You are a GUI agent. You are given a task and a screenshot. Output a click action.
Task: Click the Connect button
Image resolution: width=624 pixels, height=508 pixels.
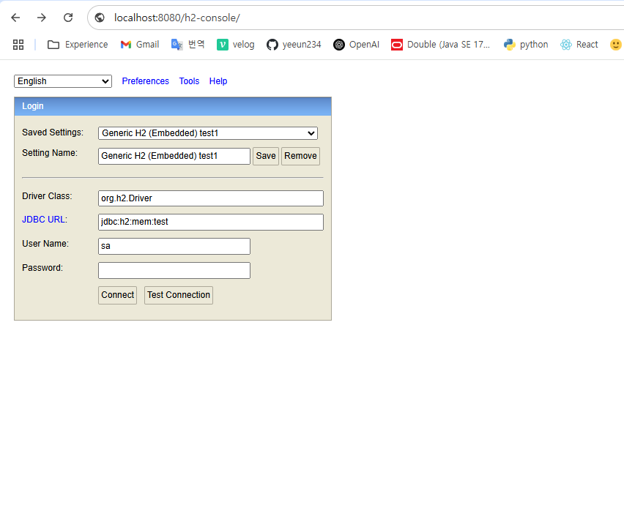[117, 295]
